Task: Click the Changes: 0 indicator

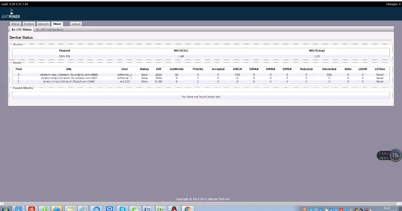Action: [x=393, y=4]
